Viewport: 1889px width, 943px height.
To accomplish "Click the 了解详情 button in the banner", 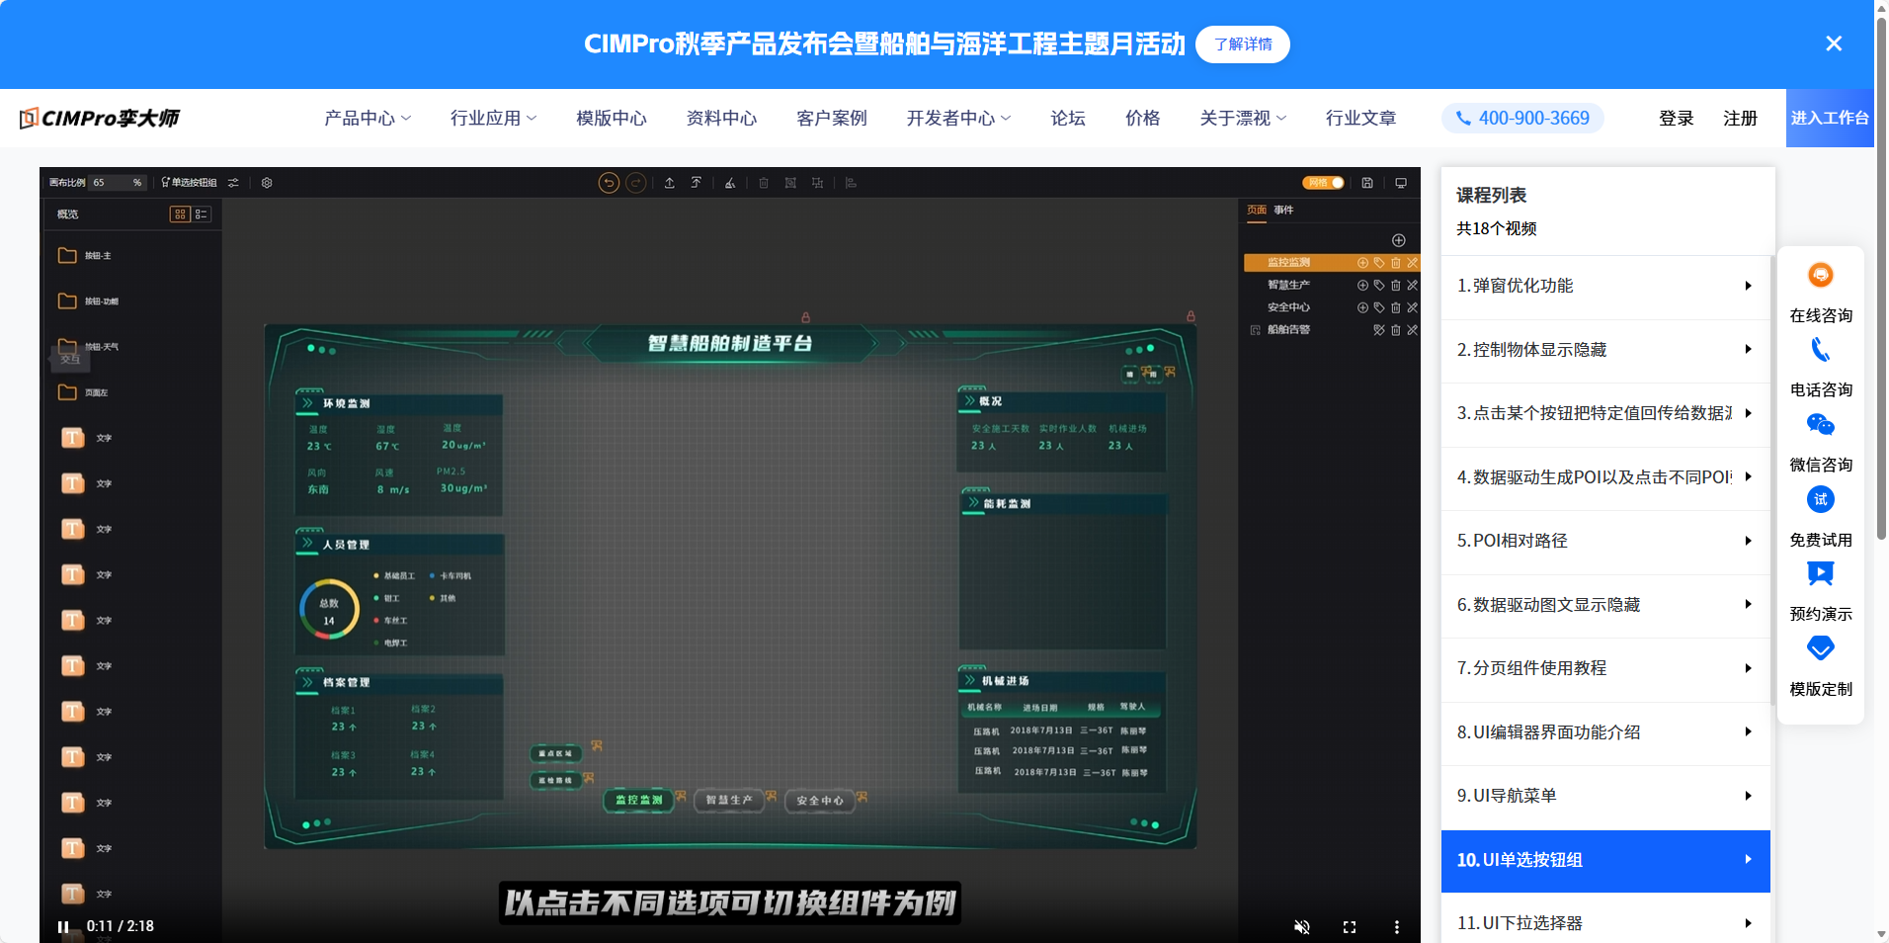I will [x=1242, y=44].
